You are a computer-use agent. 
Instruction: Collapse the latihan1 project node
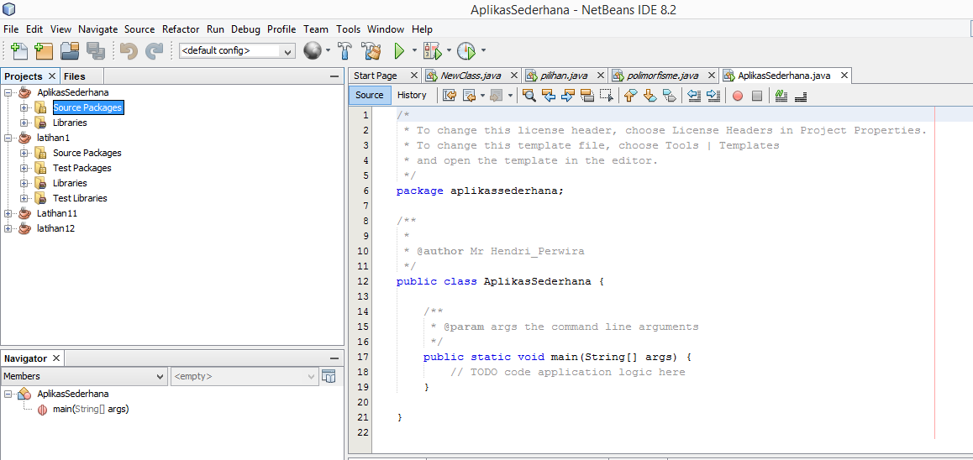(x=8, y=138)
